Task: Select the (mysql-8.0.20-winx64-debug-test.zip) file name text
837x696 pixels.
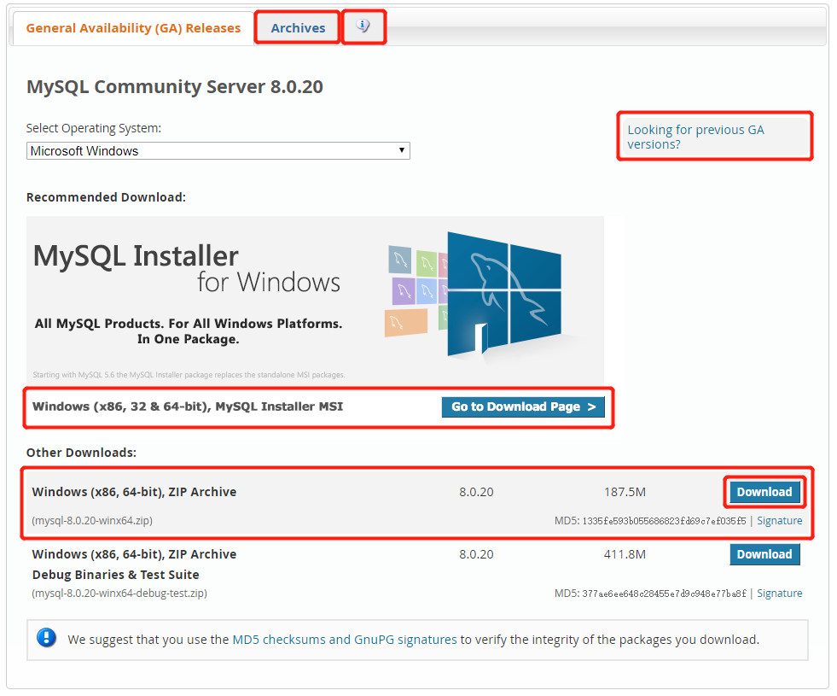Action: click(x=119, y=593)
